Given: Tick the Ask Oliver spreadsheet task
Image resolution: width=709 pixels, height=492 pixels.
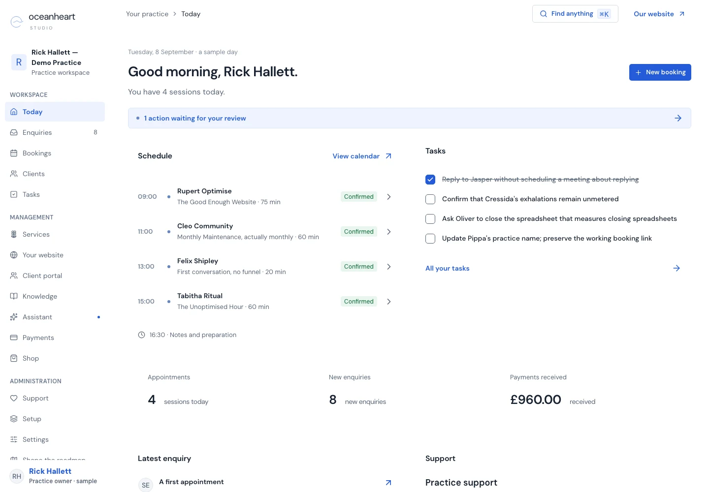Looking at the screenshot, I should (430, 219).
